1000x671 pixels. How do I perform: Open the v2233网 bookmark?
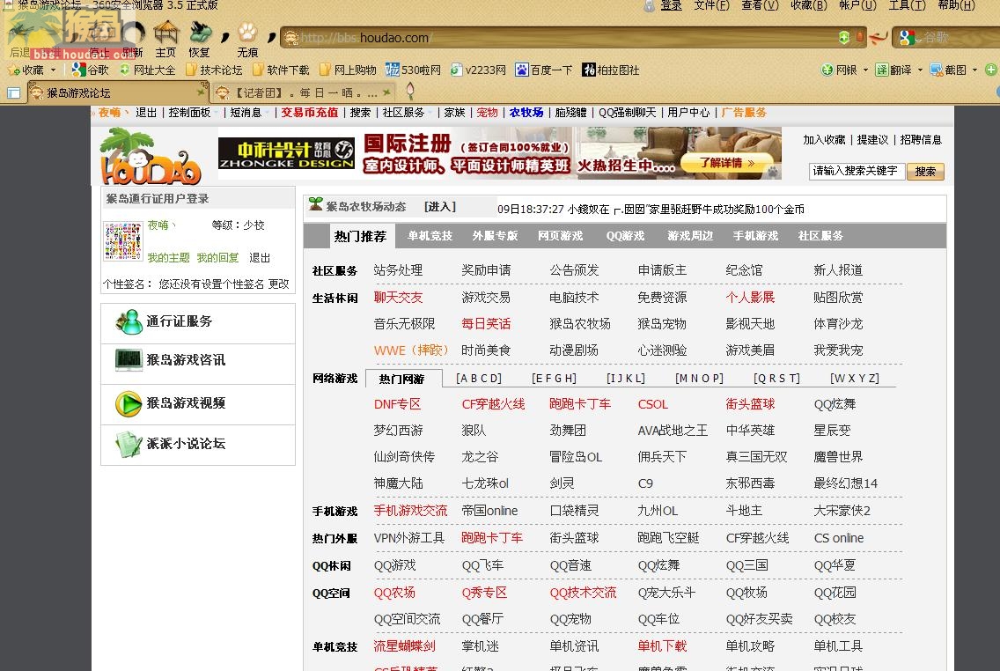478,70
